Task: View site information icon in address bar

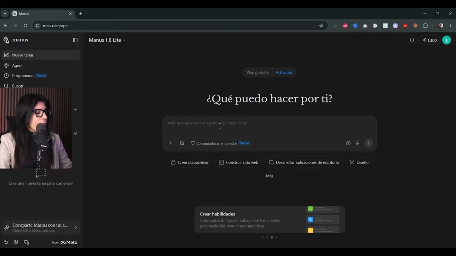Action: [37, 26]
